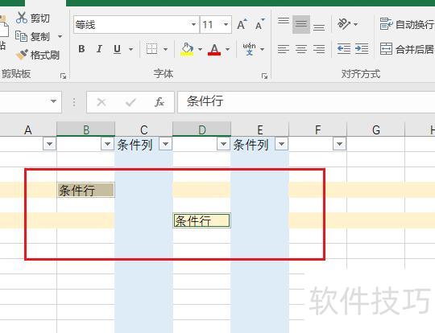This screenshot has height=333, width=435.
Task: Click the formula bar Cancel X button
Action: click(101, 102)
